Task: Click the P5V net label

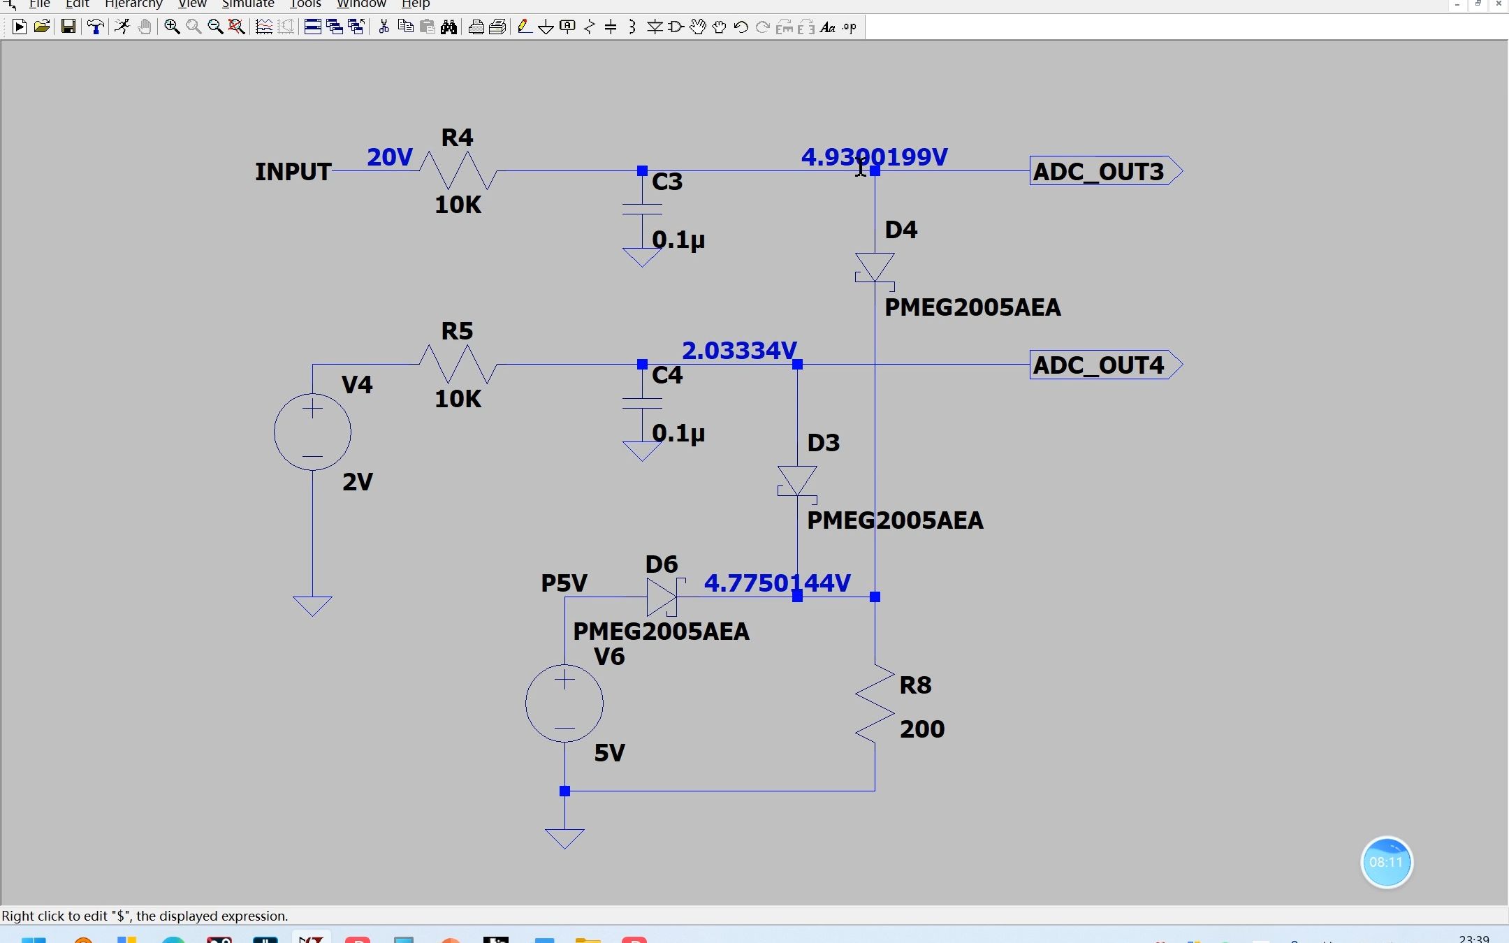Action: (564, 583)
